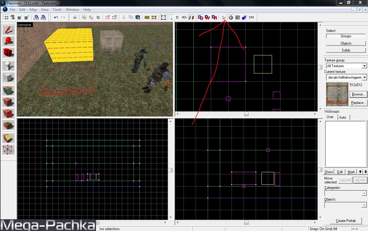Toggle Select-by-Handles mode button
The height and width of the screenshot is (231, 368).
[x=163, y=17]
